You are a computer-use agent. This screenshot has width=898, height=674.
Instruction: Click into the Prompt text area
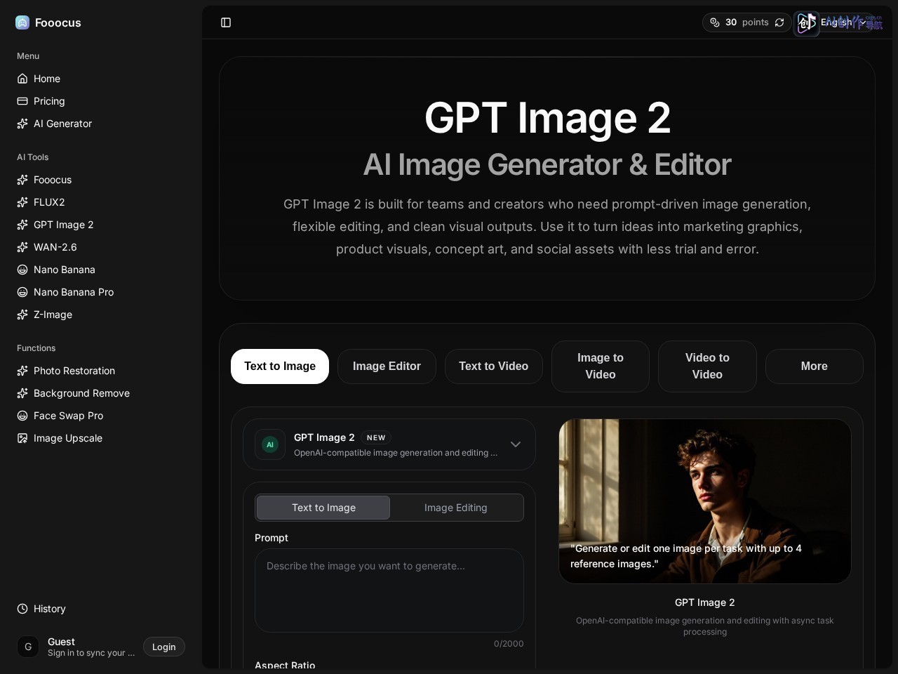click(x=389, y=590)
